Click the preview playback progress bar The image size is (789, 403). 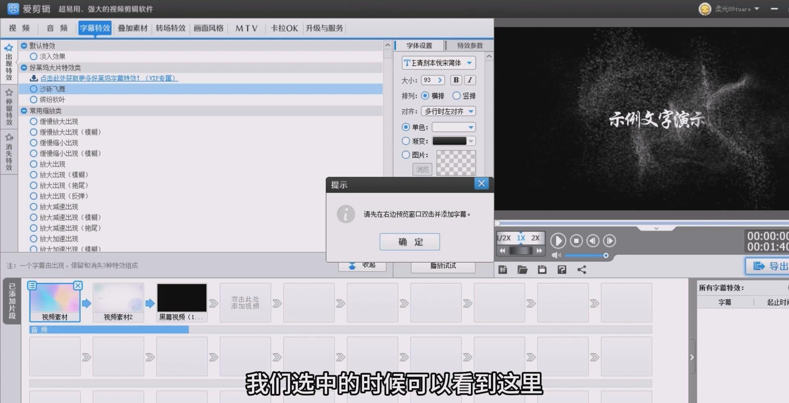tap(642, 223)
